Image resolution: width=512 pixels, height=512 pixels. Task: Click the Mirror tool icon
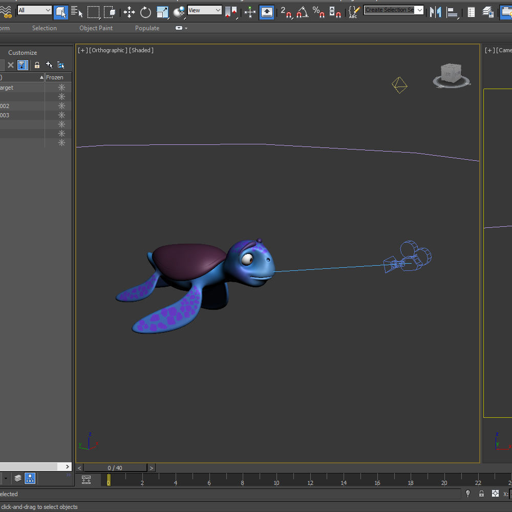436,12
